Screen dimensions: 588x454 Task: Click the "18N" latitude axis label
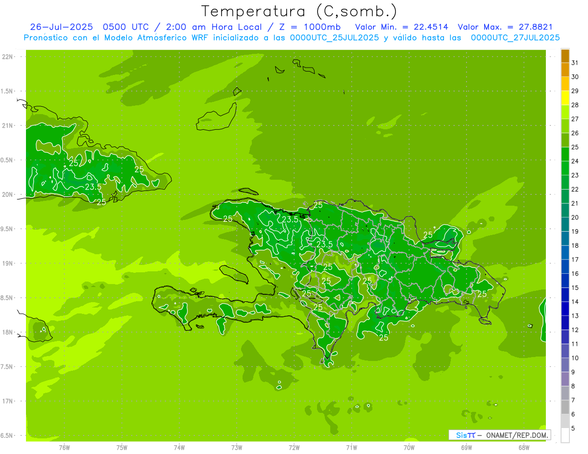7,332
